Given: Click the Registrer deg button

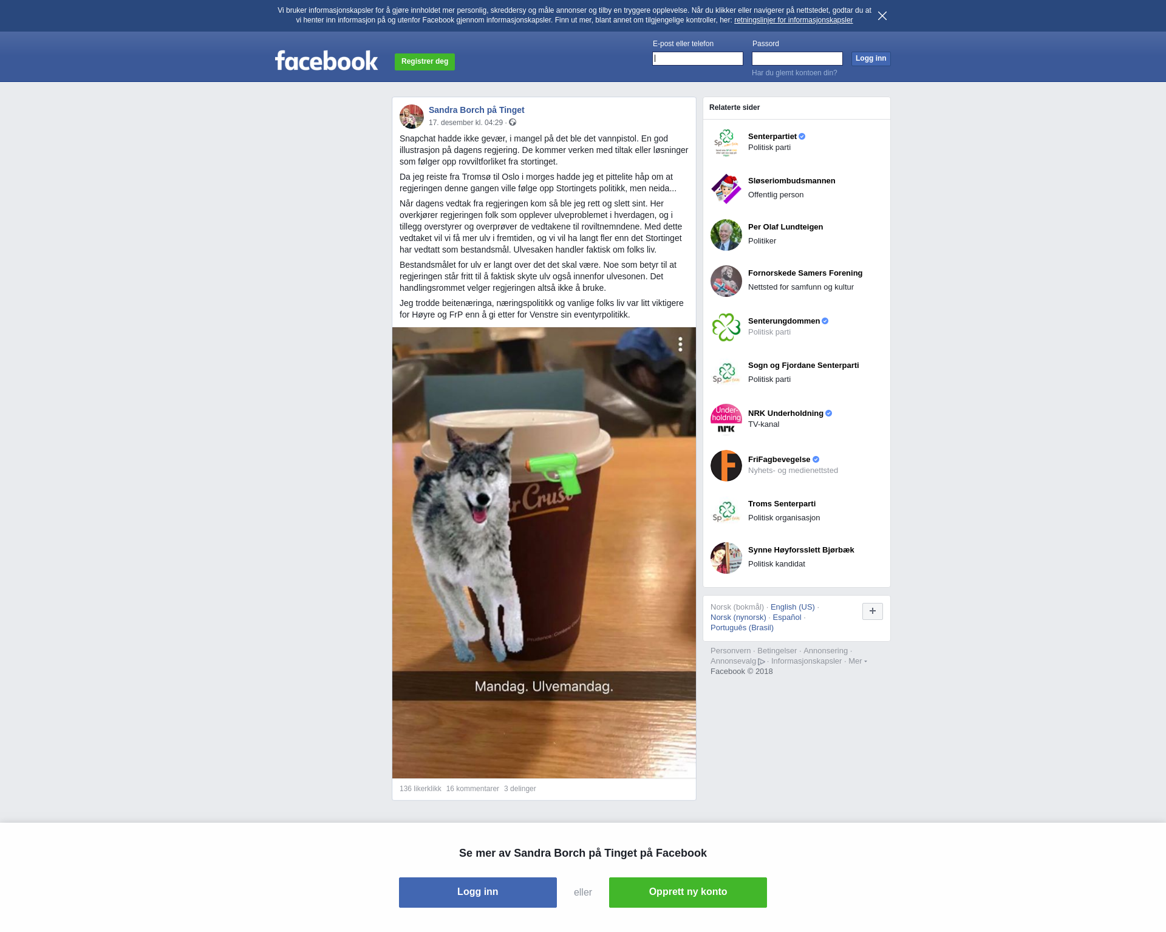Looking at the screenshot, I should pos(424,61).
